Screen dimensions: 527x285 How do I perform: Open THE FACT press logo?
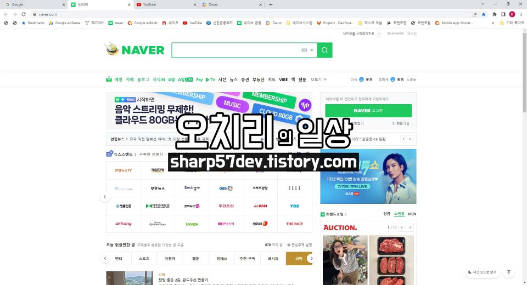[294, 224]
